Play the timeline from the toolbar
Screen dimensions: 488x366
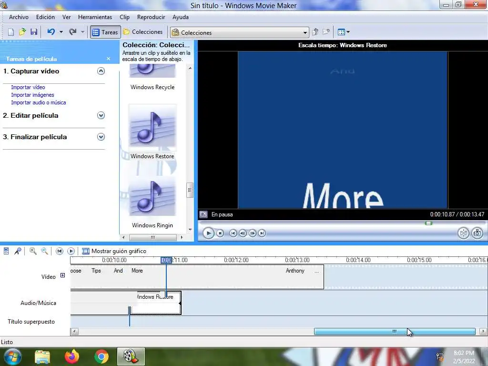71,251
